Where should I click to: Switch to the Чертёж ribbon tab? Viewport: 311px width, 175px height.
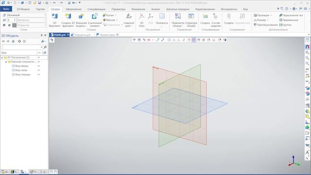(x=40, y=9)
